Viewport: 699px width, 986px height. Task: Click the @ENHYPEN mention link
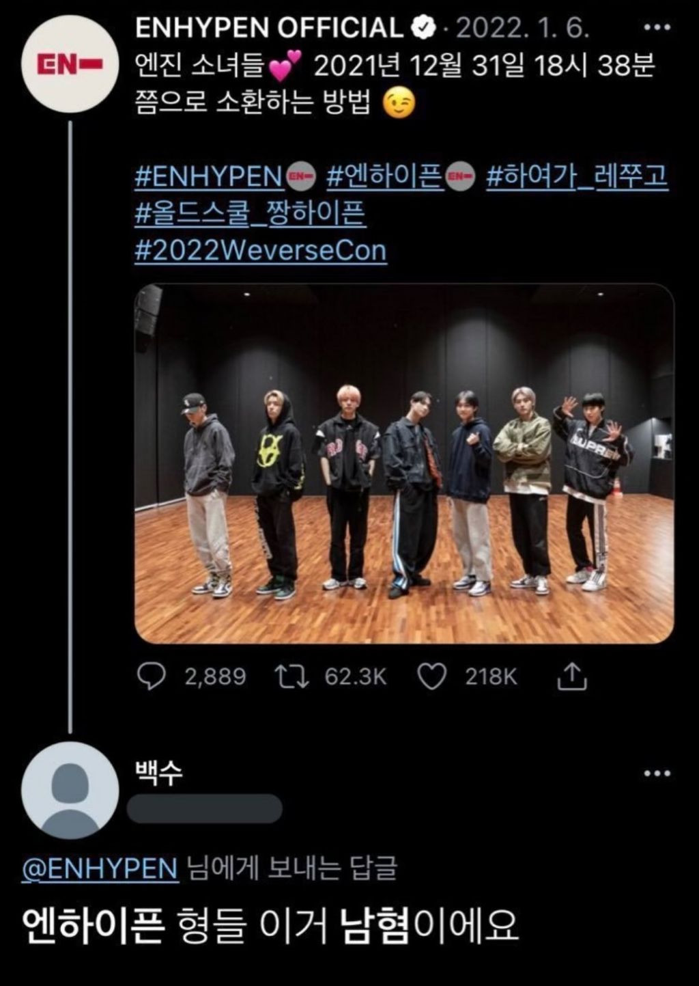point(100,869)
